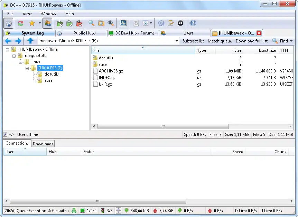This screenshot has height=217, width=298.
Task: Select ls-lR.gz file row
Action: click(192, 84)
